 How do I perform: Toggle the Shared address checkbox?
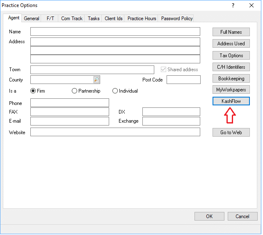coord(164,70)
